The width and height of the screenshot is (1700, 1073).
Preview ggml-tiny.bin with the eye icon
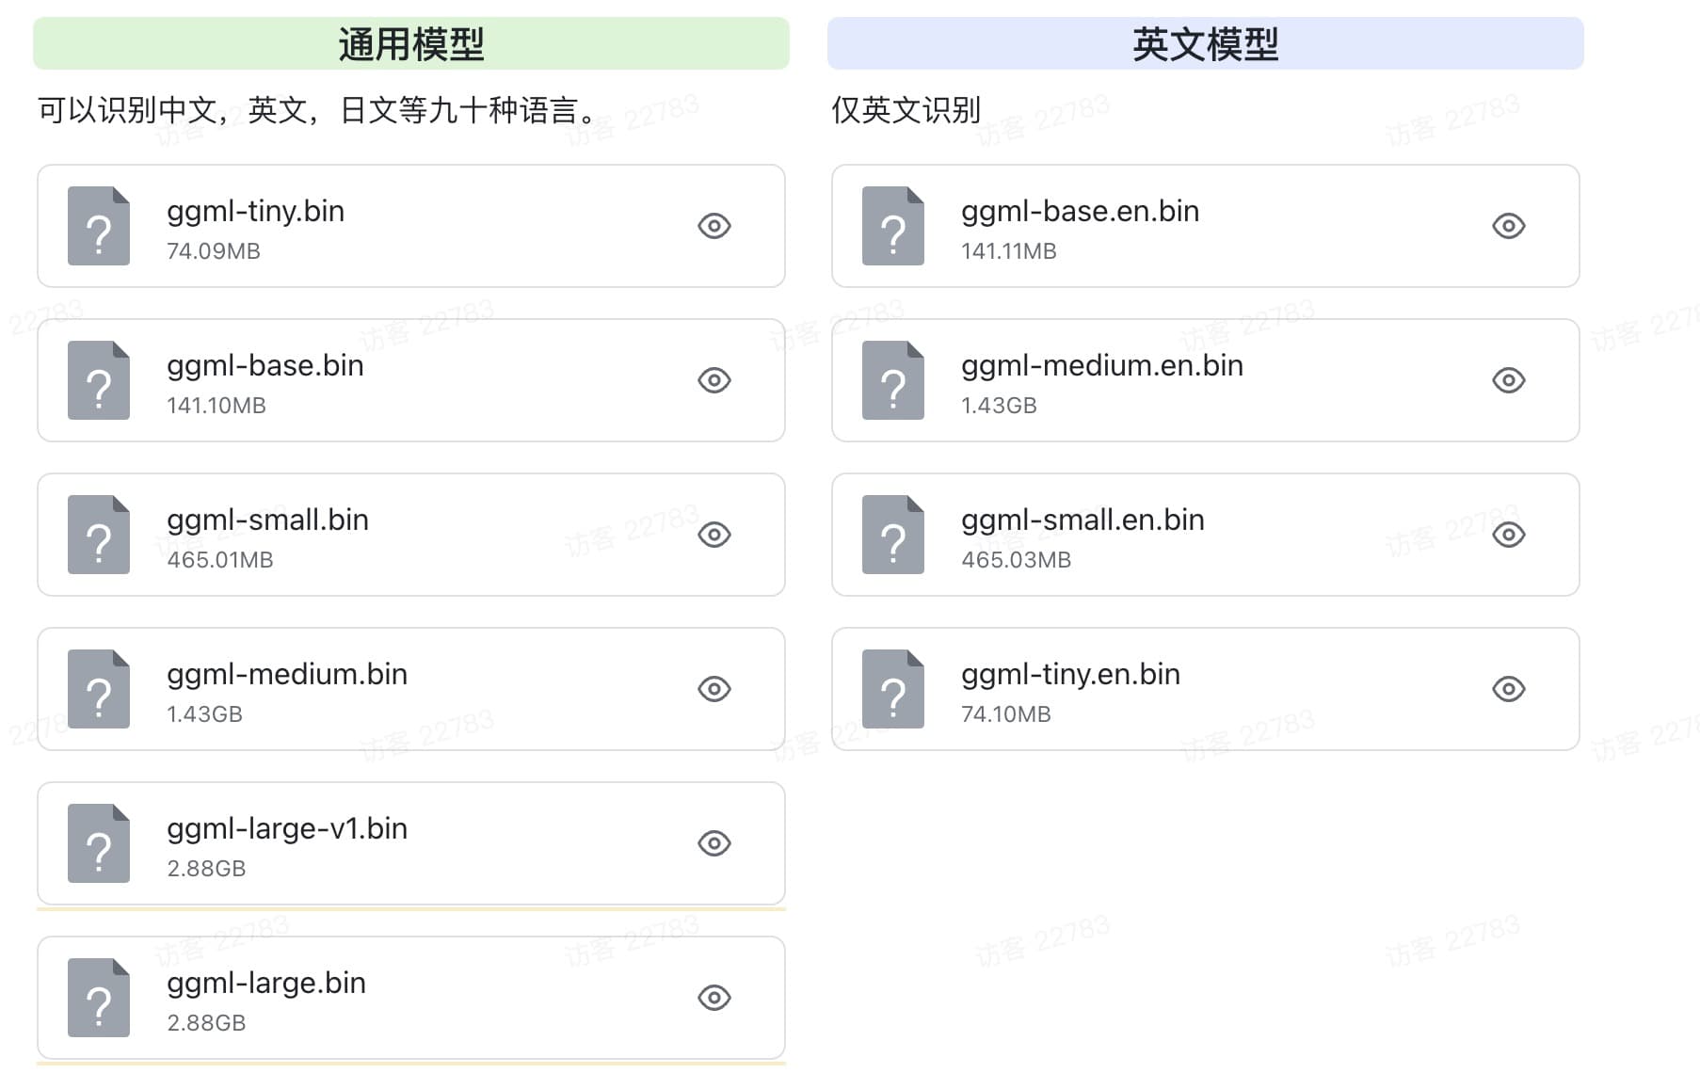click(x=714, y=226)
